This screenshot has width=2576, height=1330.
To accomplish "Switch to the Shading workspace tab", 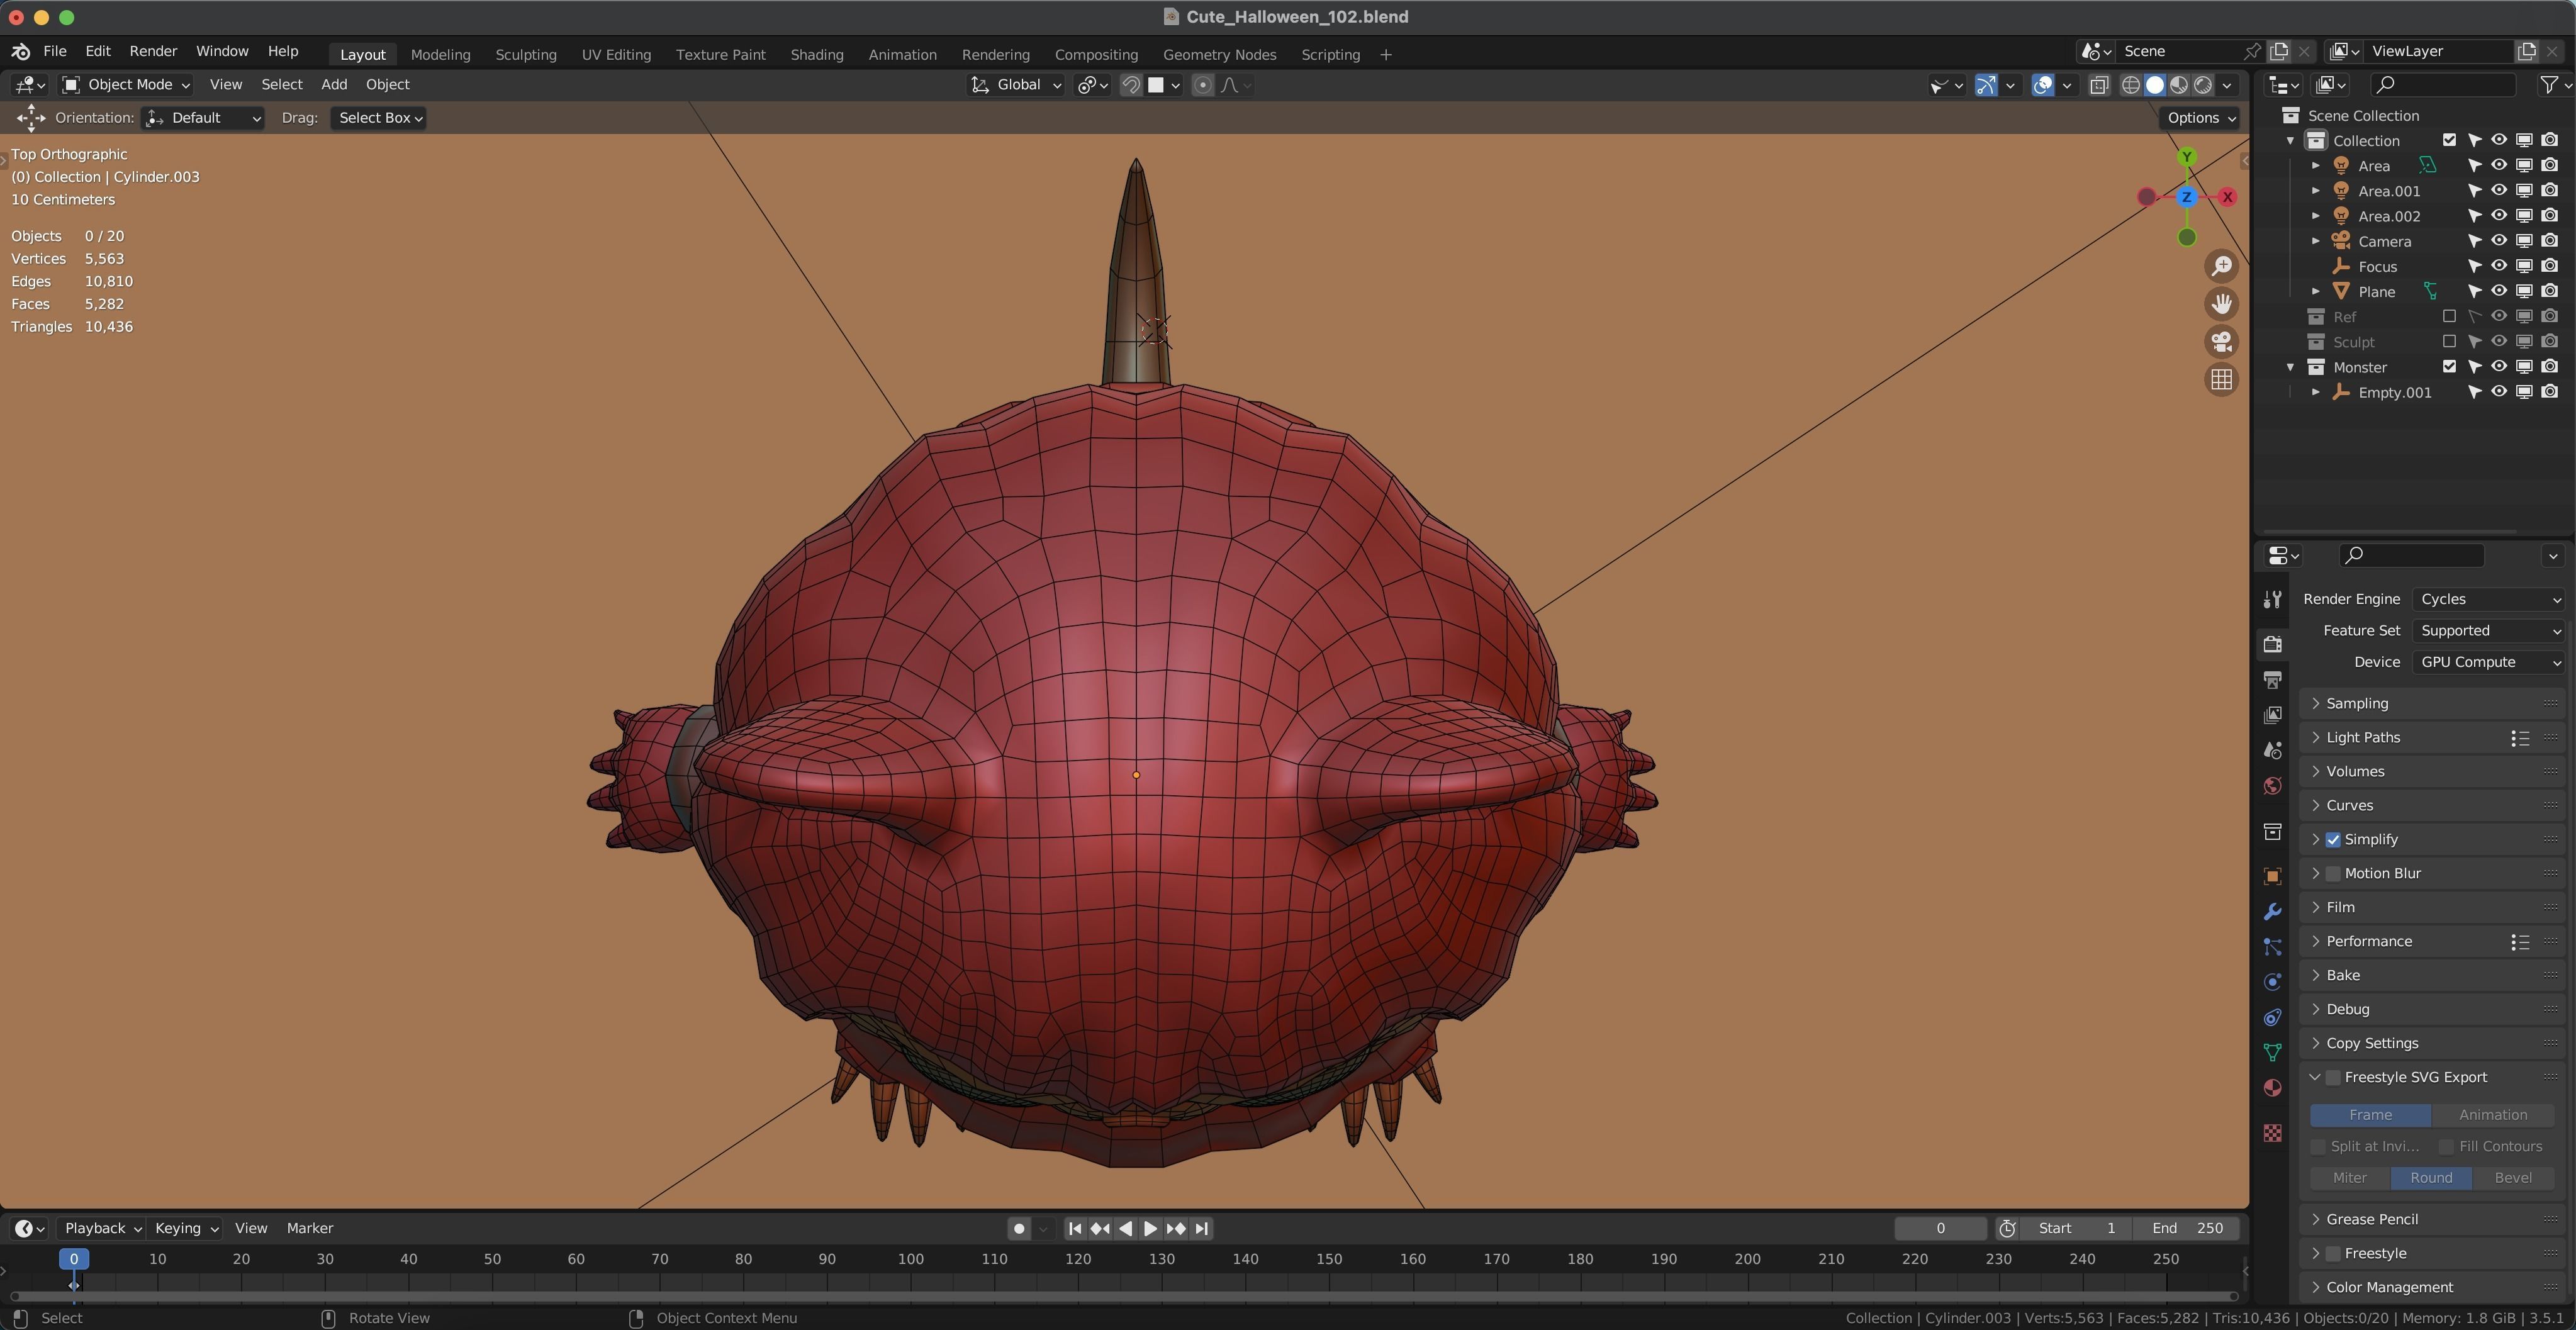I will [x=817, y=55].
